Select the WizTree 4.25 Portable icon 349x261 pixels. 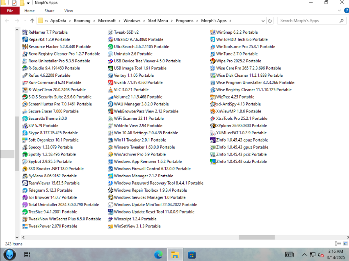tap(212, 97)
